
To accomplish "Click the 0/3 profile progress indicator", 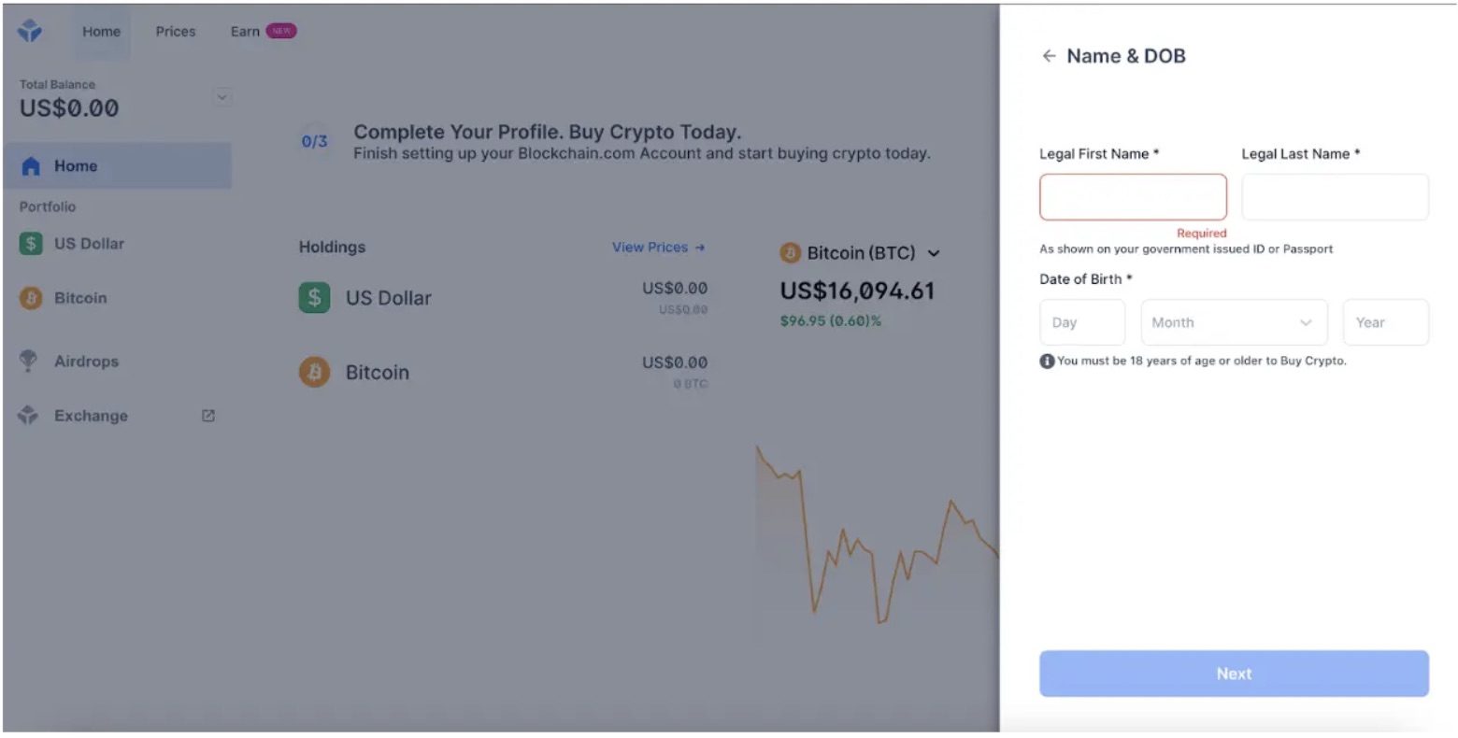I will pos(314,142).
